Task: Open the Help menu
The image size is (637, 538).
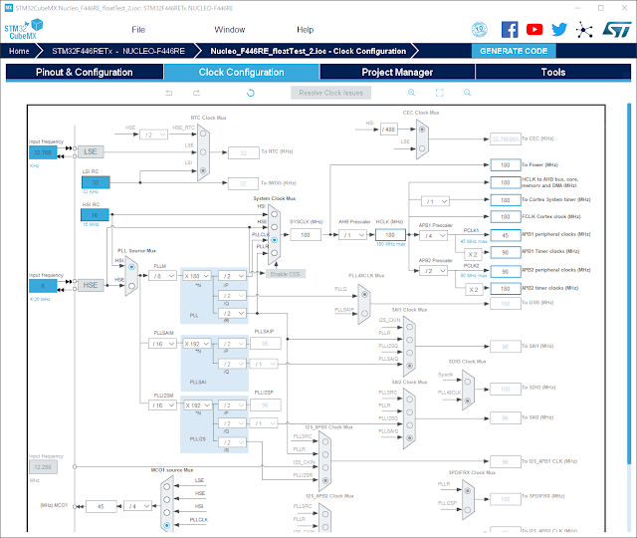Action: (x=305, y=30)
